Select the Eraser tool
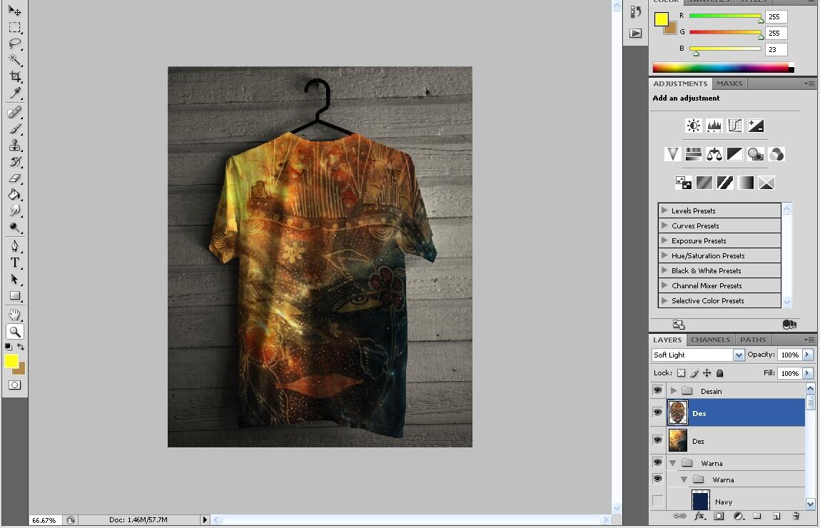The image size is (820, 528). pos(15,178)
